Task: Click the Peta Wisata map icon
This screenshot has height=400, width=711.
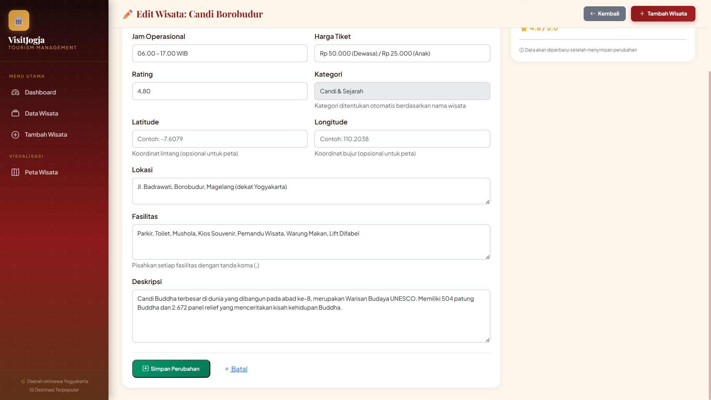Action: pos(15,172)
